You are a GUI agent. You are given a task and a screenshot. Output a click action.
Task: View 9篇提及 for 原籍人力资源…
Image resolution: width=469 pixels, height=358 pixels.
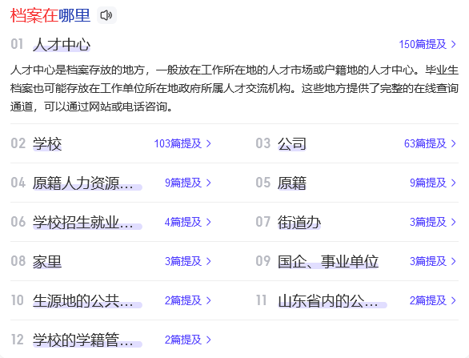point(183,183)
